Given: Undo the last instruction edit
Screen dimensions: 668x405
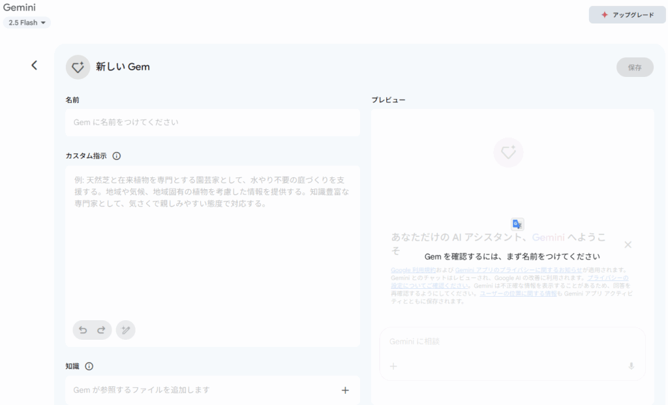Looking at the screenshot, I should pos(83,330).
